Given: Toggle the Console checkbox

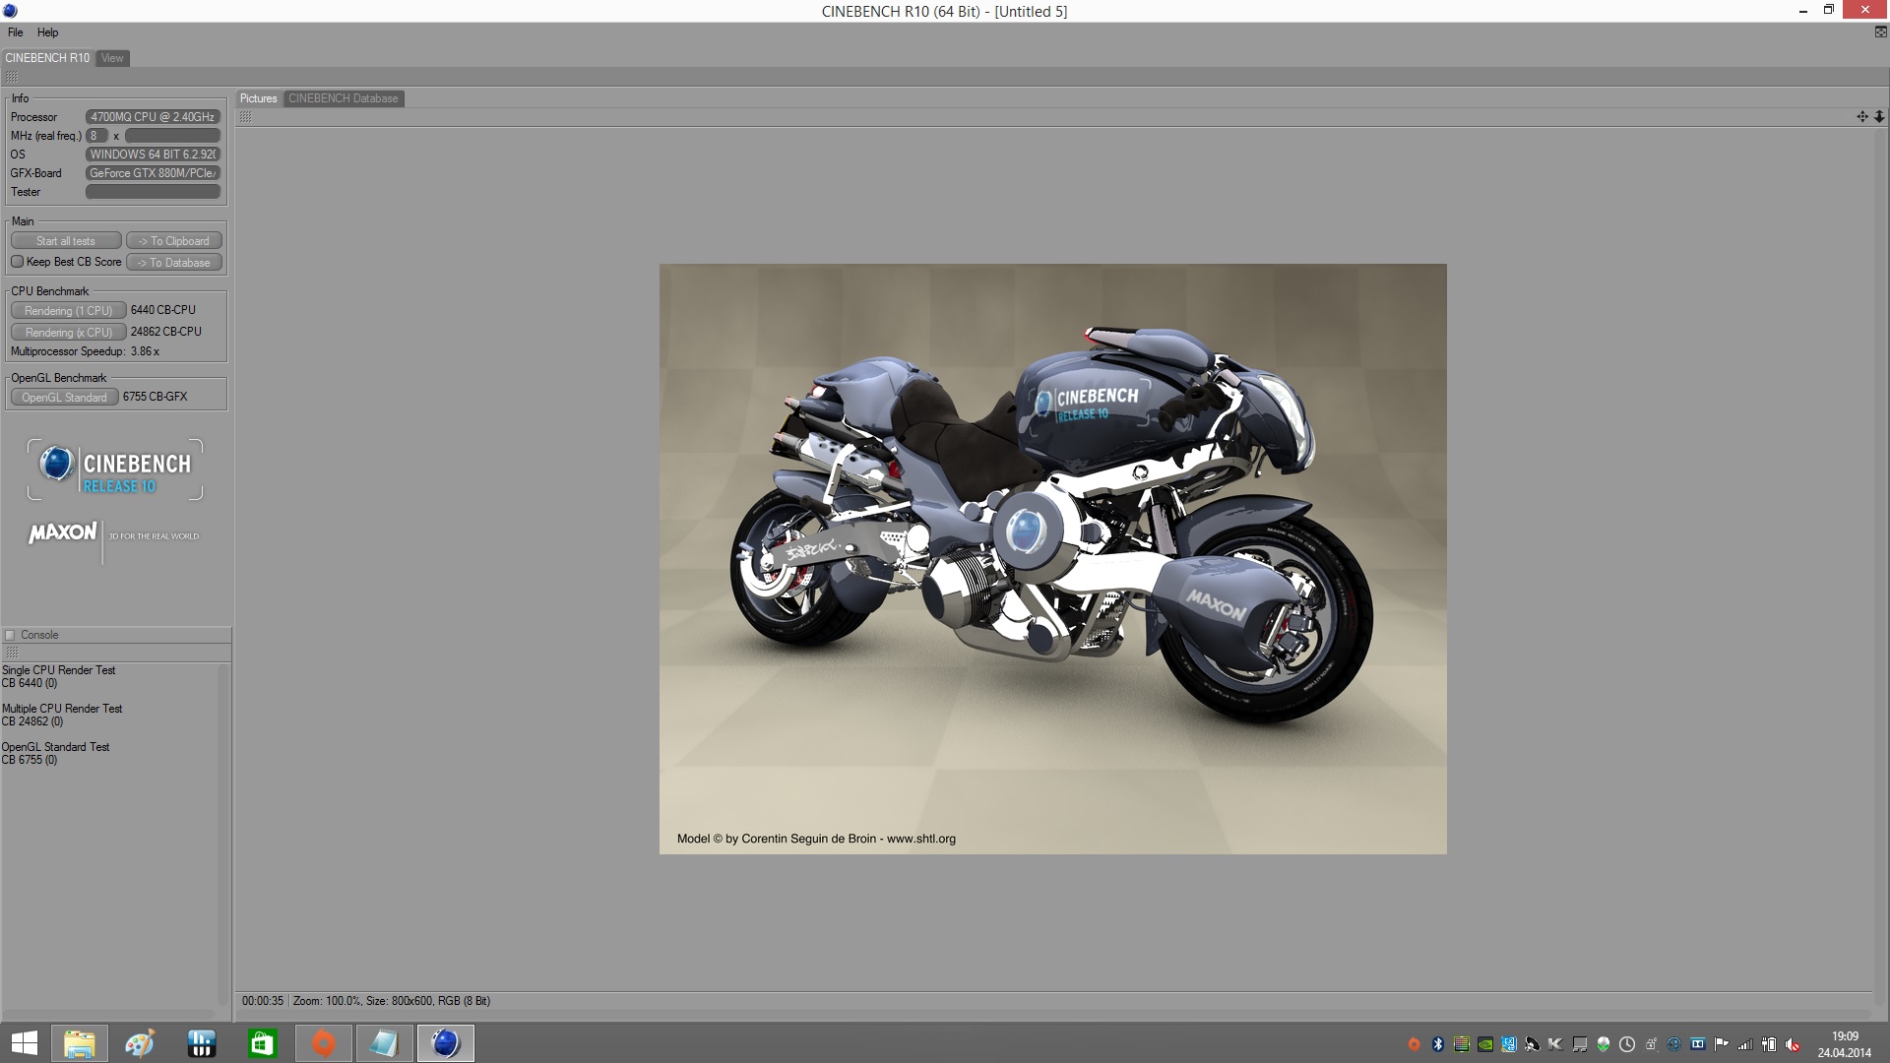Looking at the screenshot, I should click(11, 635).
